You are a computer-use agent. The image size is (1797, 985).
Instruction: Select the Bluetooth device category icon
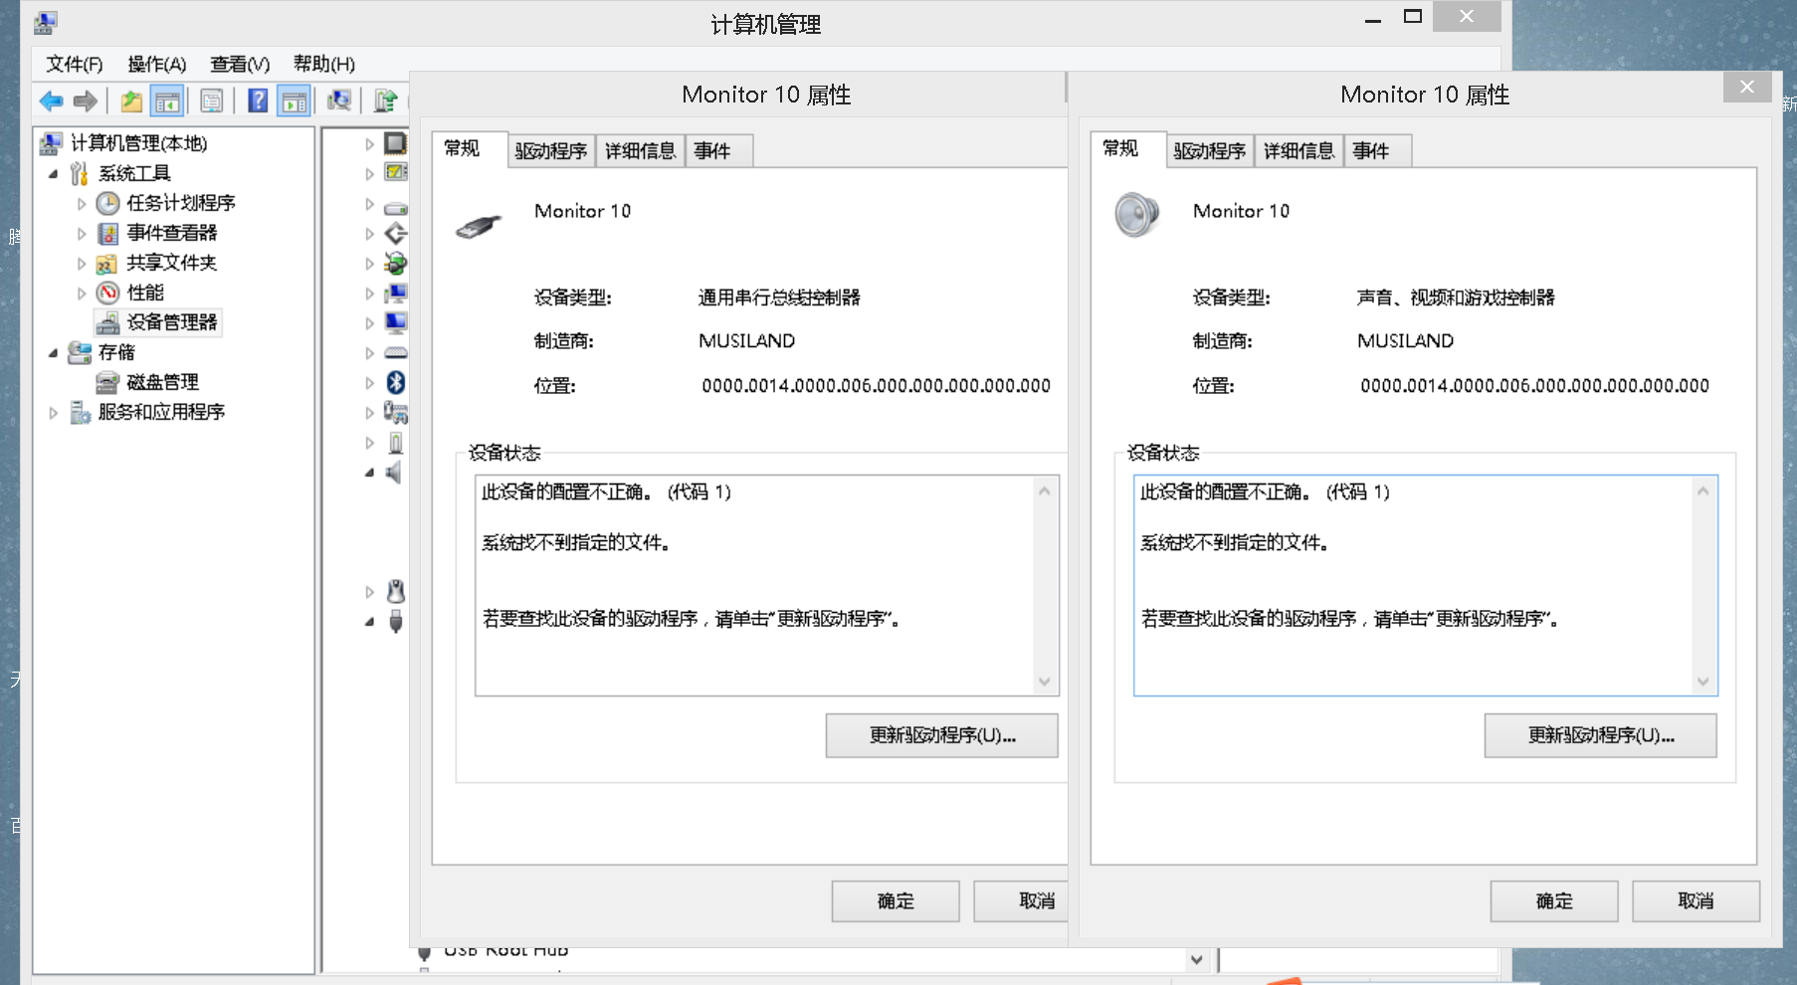pos(394,382)
